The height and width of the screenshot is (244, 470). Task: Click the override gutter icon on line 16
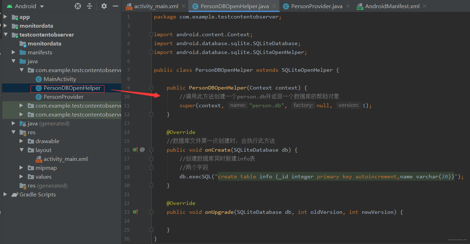click(x=135, y=150)
